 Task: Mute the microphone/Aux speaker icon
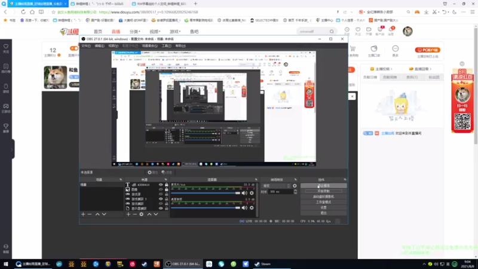(x=244, y=193)
